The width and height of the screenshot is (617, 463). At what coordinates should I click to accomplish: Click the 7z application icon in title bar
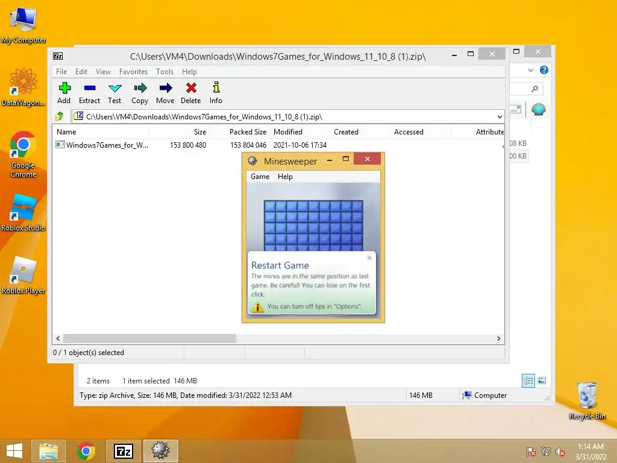click(58, 56)
